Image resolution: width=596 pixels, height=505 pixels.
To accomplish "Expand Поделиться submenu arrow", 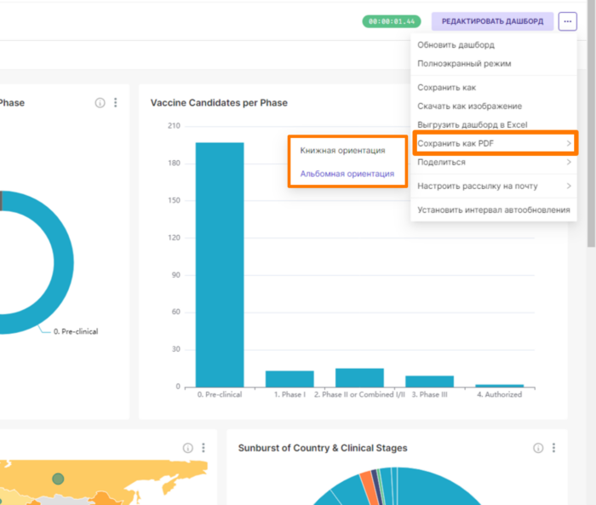I will [x=569, y=162].
